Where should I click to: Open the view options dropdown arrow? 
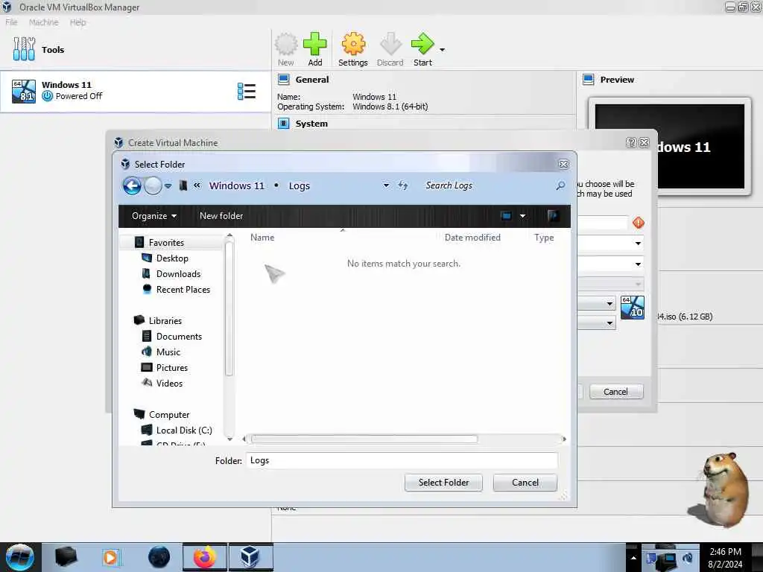pyautogui.click(x=522, y=216)
